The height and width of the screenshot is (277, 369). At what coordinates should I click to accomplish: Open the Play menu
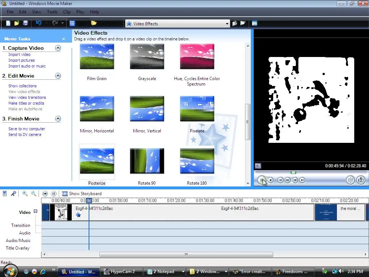pyautogui.click(x=80, y=12)
